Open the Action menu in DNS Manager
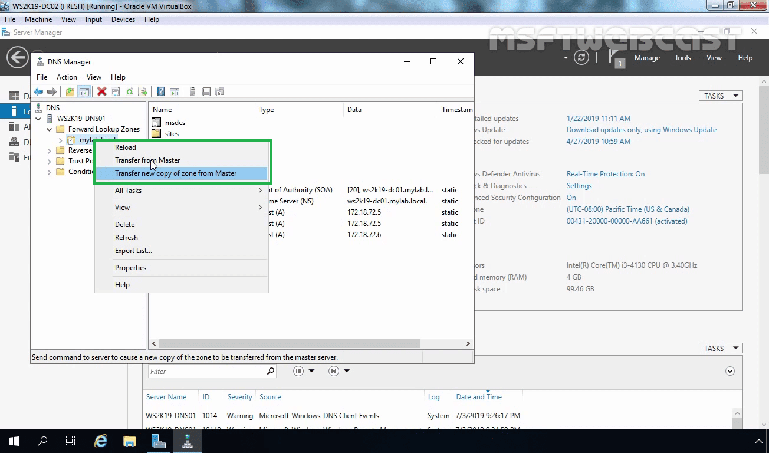 [67, 77]
